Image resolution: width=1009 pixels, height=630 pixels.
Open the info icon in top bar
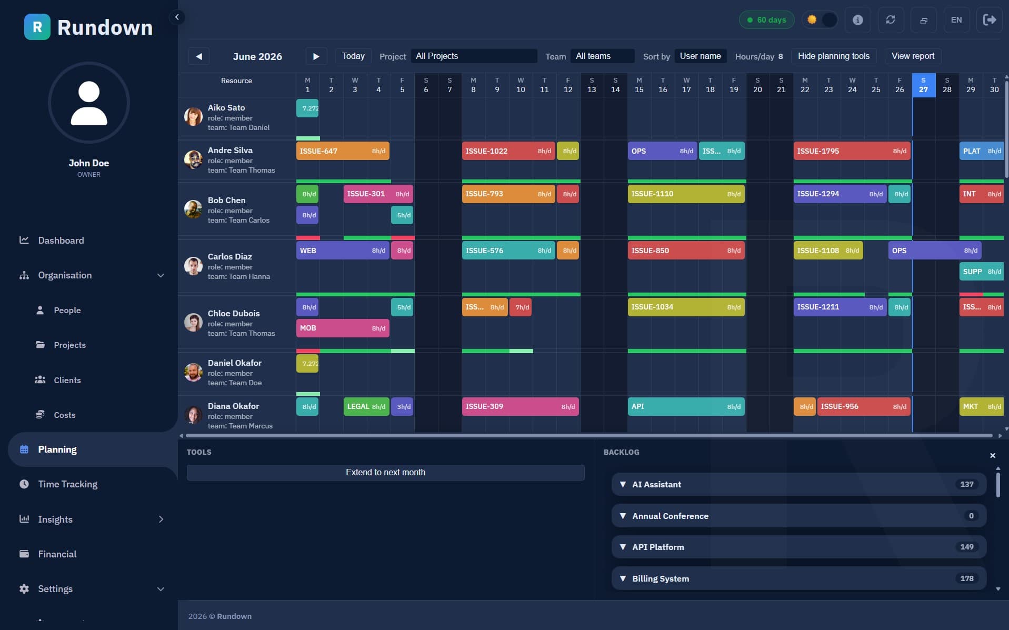click(x=857, y=20)
